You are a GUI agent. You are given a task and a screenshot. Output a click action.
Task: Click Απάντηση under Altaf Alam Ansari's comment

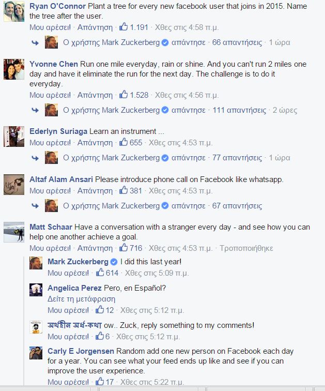click(95, 191)
